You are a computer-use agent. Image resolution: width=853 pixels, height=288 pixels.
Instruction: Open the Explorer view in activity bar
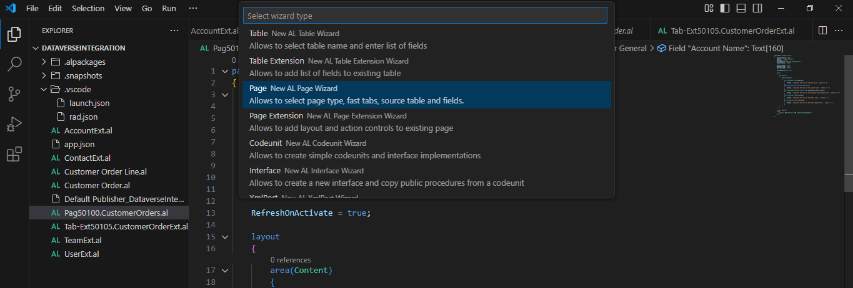tap(14, 34)
